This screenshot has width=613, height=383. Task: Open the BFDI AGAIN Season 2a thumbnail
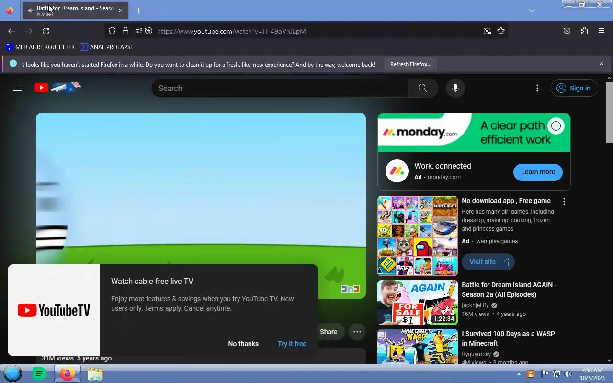click(x=418, y=303)
